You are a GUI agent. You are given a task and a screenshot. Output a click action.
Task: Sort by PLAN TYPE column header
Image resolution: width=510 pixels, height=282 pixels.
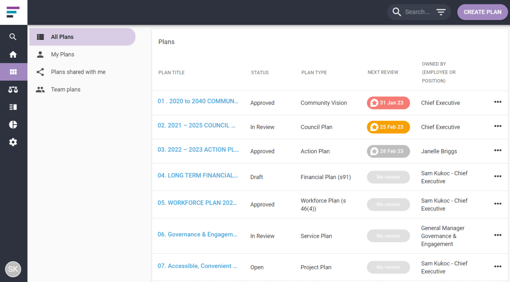tap(314, 73)
